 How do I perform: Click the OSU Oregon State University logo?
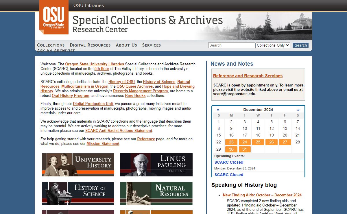coord(54,17)
